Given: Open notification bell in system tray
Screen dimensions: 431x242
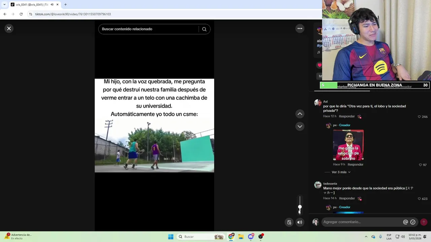Looking at the screenshot, I should (425, 237).
